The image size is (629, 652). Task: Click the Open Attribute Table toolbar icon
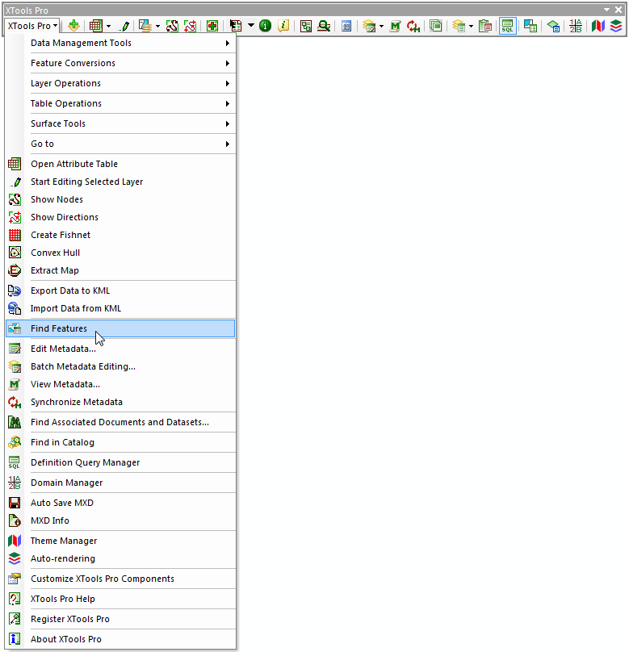pos(95,26)
